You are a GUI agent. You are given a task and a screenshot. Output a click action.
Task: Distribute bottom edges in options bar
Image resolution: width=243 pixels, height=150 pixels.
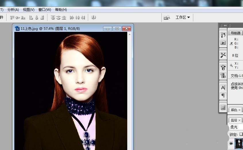(64, 18)
